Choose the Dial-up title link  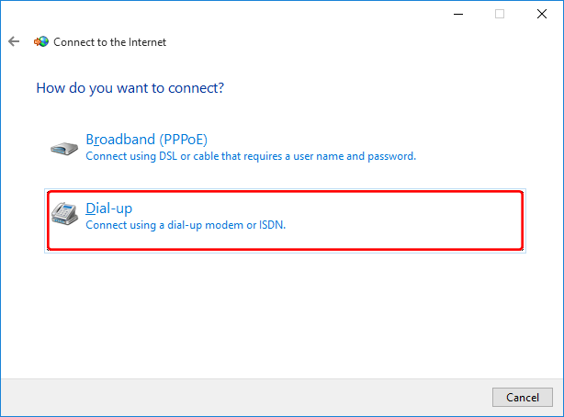(109, 208)
